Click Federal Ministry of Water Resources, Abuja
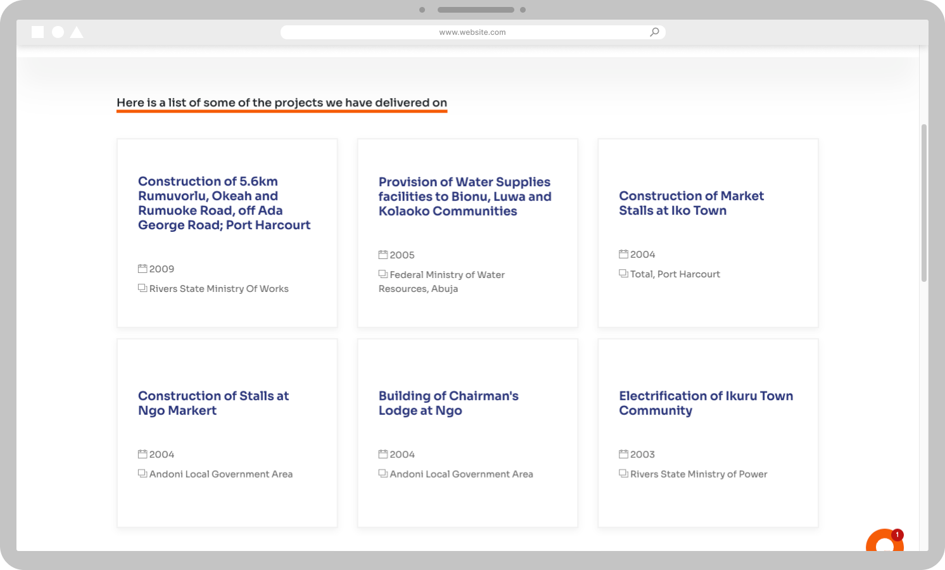 click(441, 282)
